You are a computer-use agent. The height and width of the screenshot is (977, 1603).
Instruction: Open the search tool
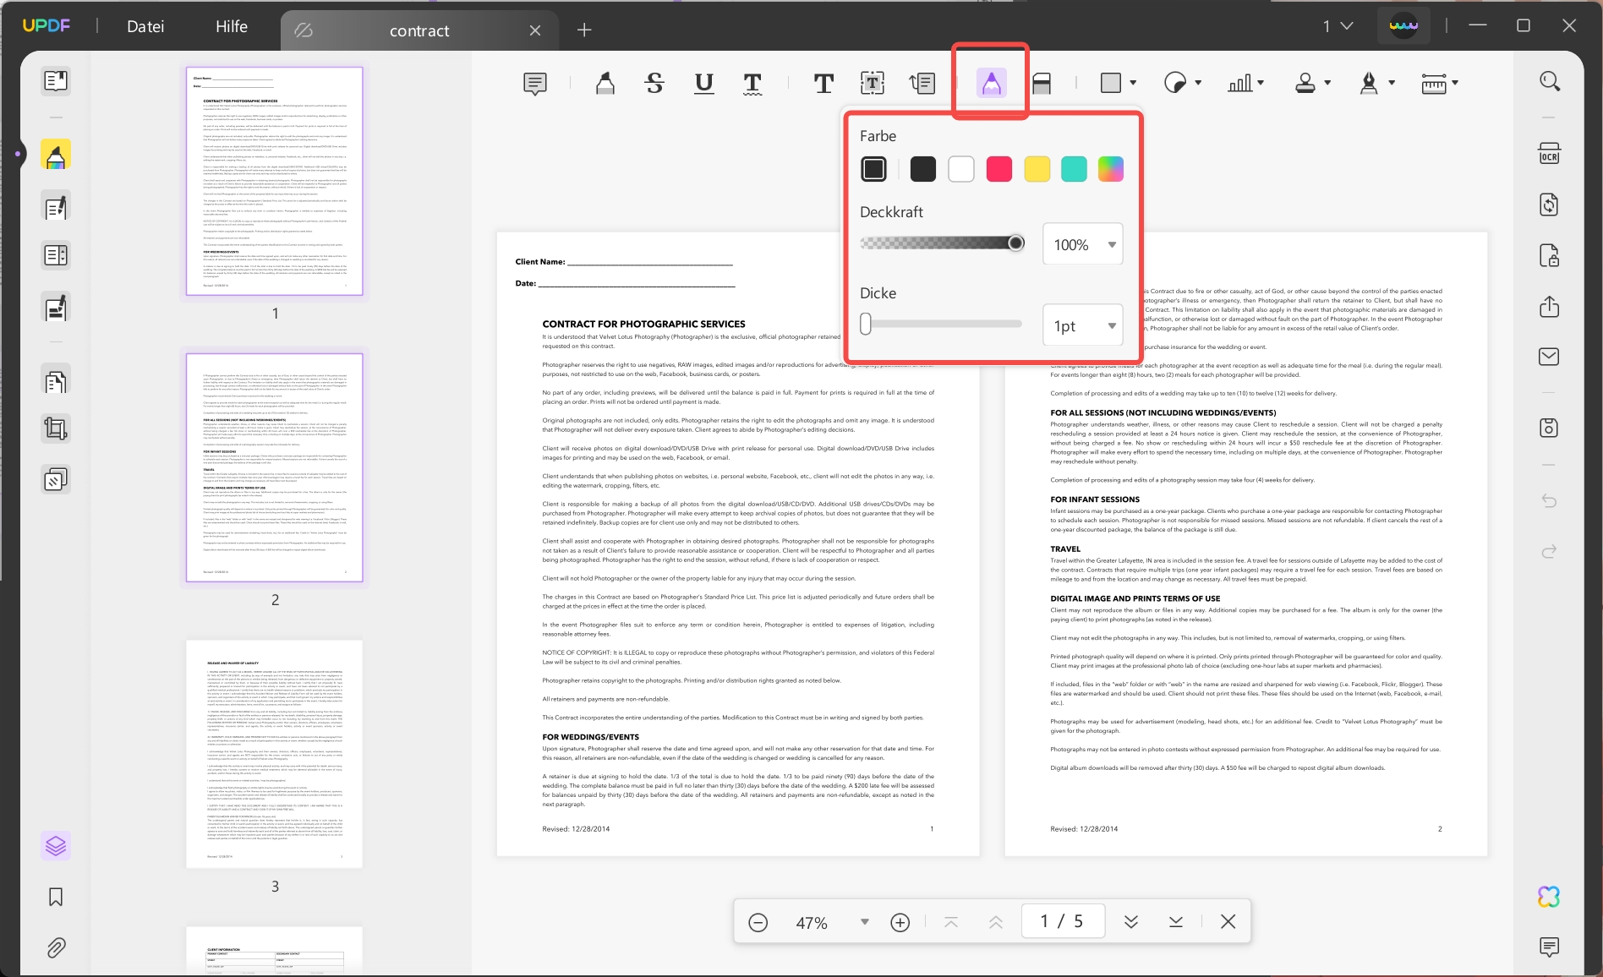[1550, 81]
